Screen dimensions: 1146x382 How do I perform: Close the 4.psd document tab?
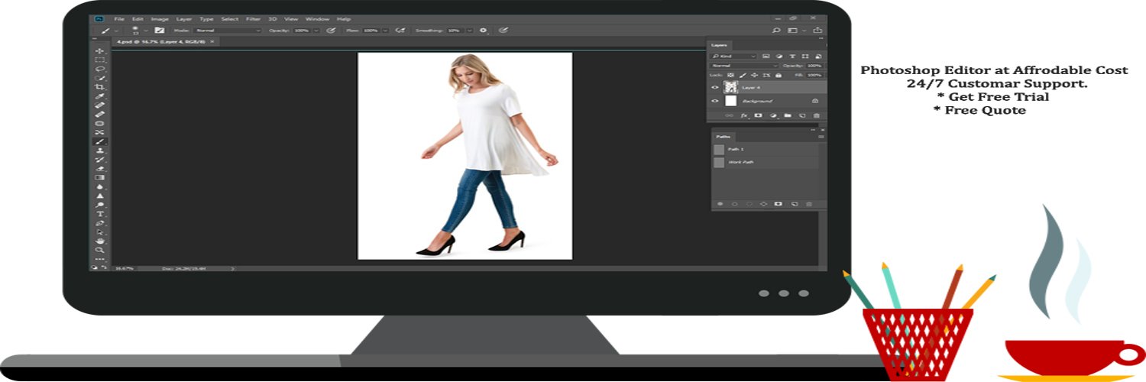[212, 42]
